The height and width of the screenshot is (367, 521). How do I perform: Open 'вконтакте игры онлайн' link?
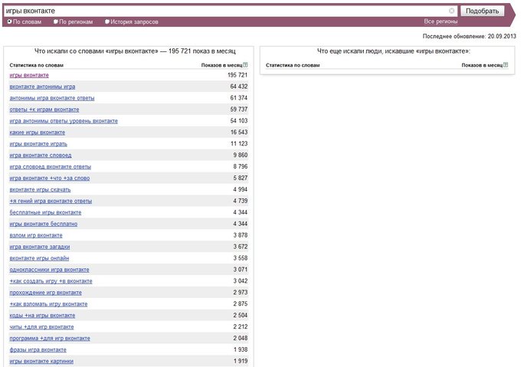click(39, 258)
